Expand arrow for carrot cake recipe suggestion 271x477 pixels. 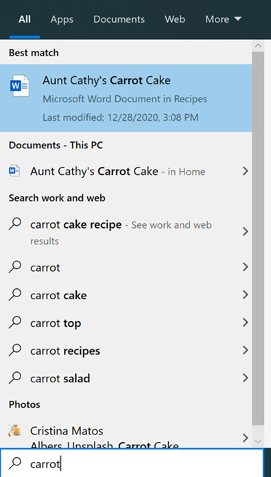coord(245,232)
